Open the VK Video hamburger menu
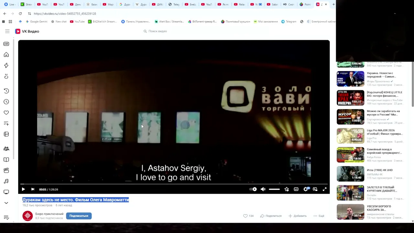The image size is (414, 233). pyautogui.click(x=7, y=31)
